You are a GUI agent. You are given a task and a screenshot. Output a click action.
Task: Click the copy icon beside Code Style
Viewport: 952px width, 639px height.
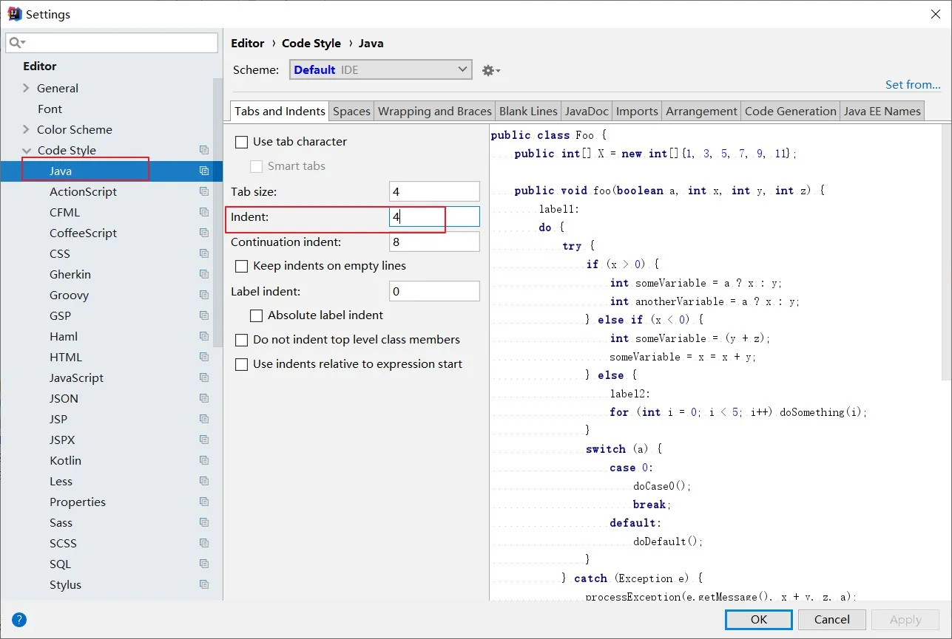pos(204,150)
